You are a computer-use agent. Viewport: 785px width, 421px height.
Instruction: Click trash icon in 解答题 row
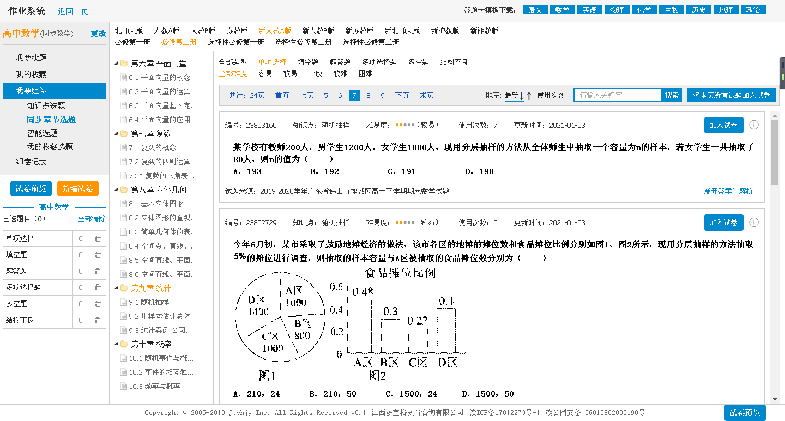pos(98,271)
